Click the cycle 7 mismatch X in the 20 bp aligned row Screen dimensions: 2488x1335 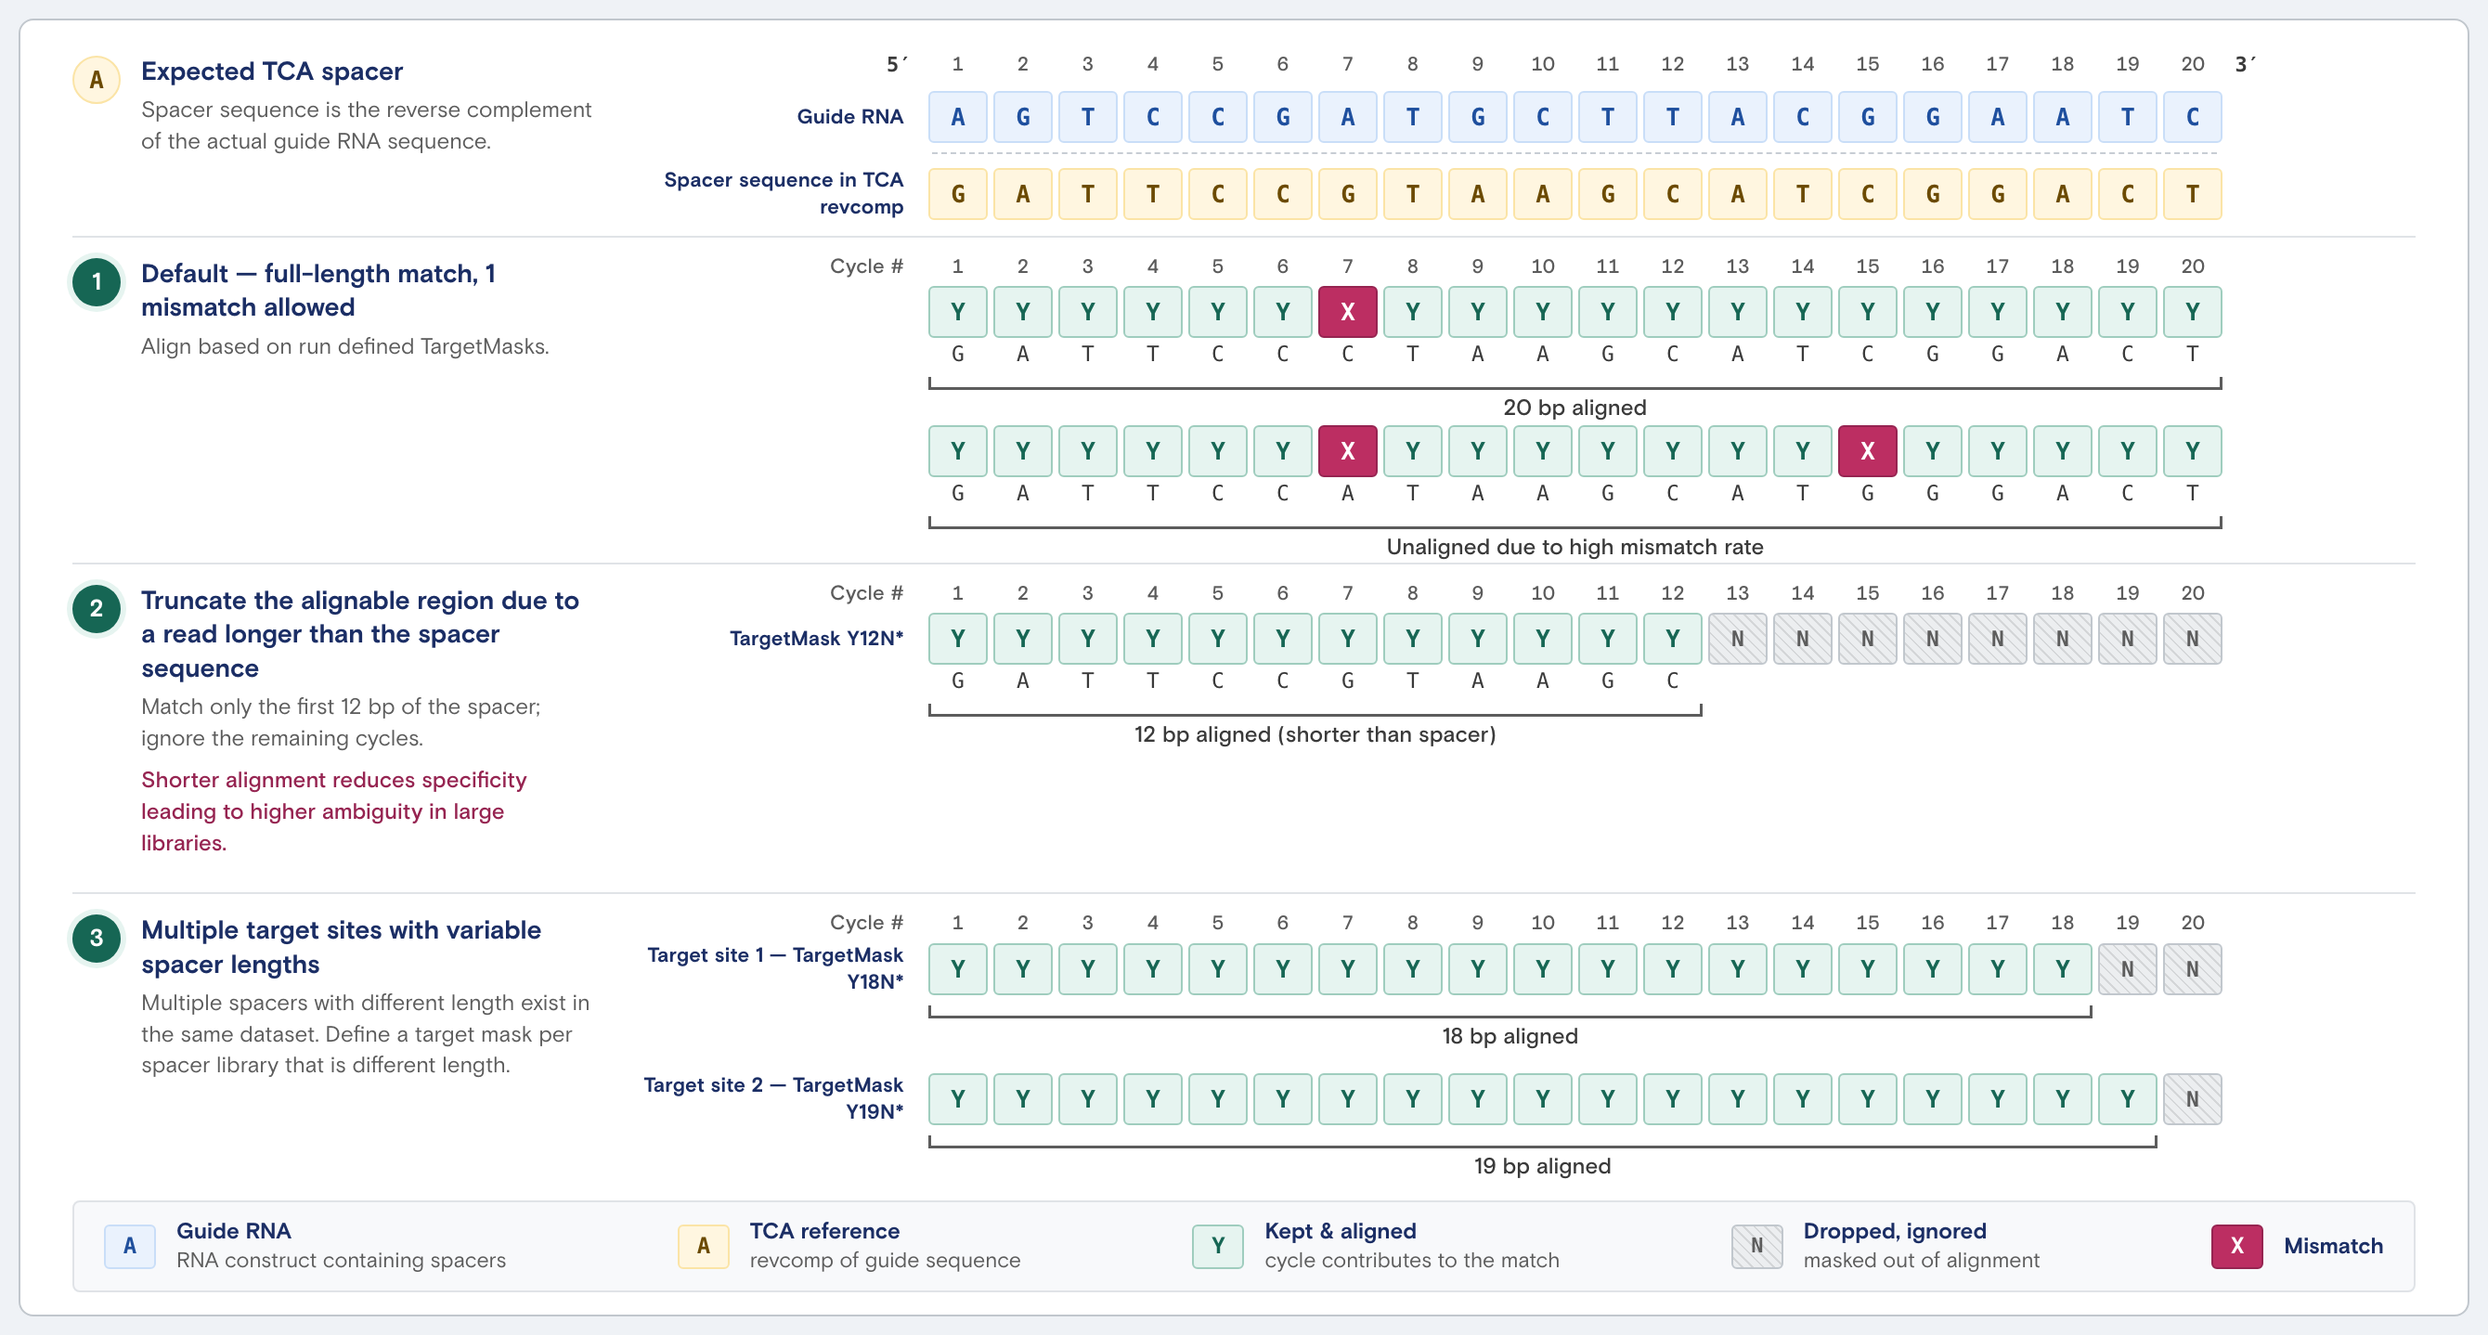pos(1347,312)
